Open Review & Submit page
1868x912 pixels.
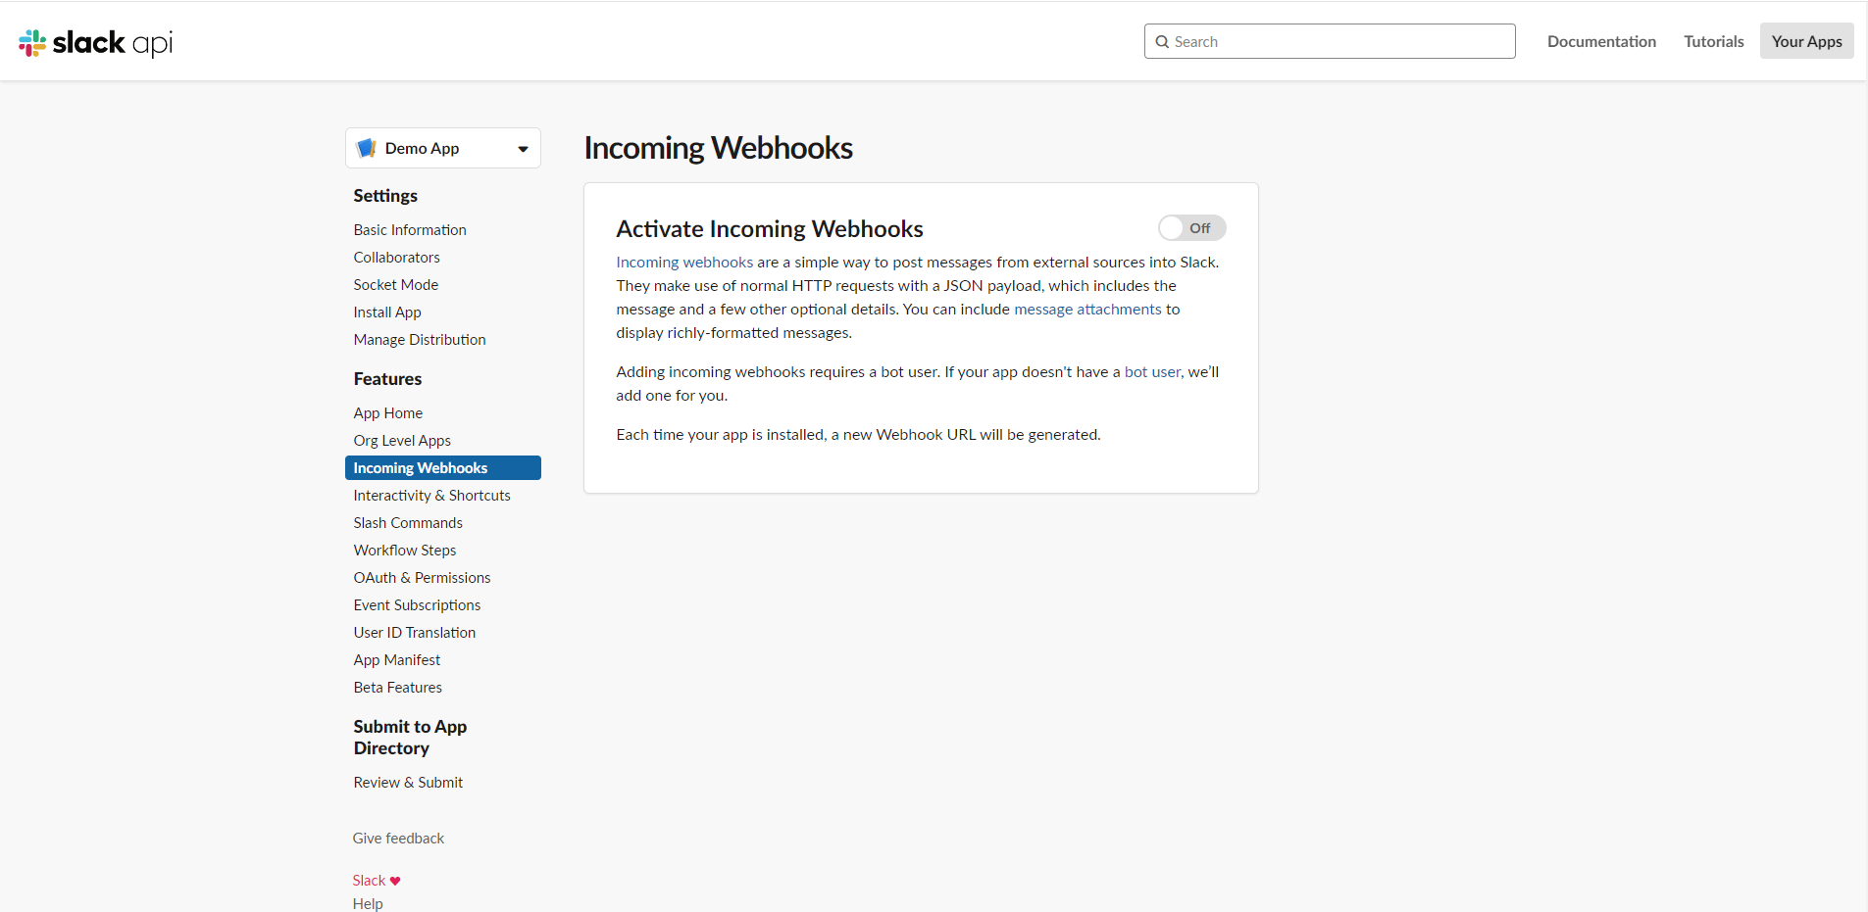pos(408,782)
